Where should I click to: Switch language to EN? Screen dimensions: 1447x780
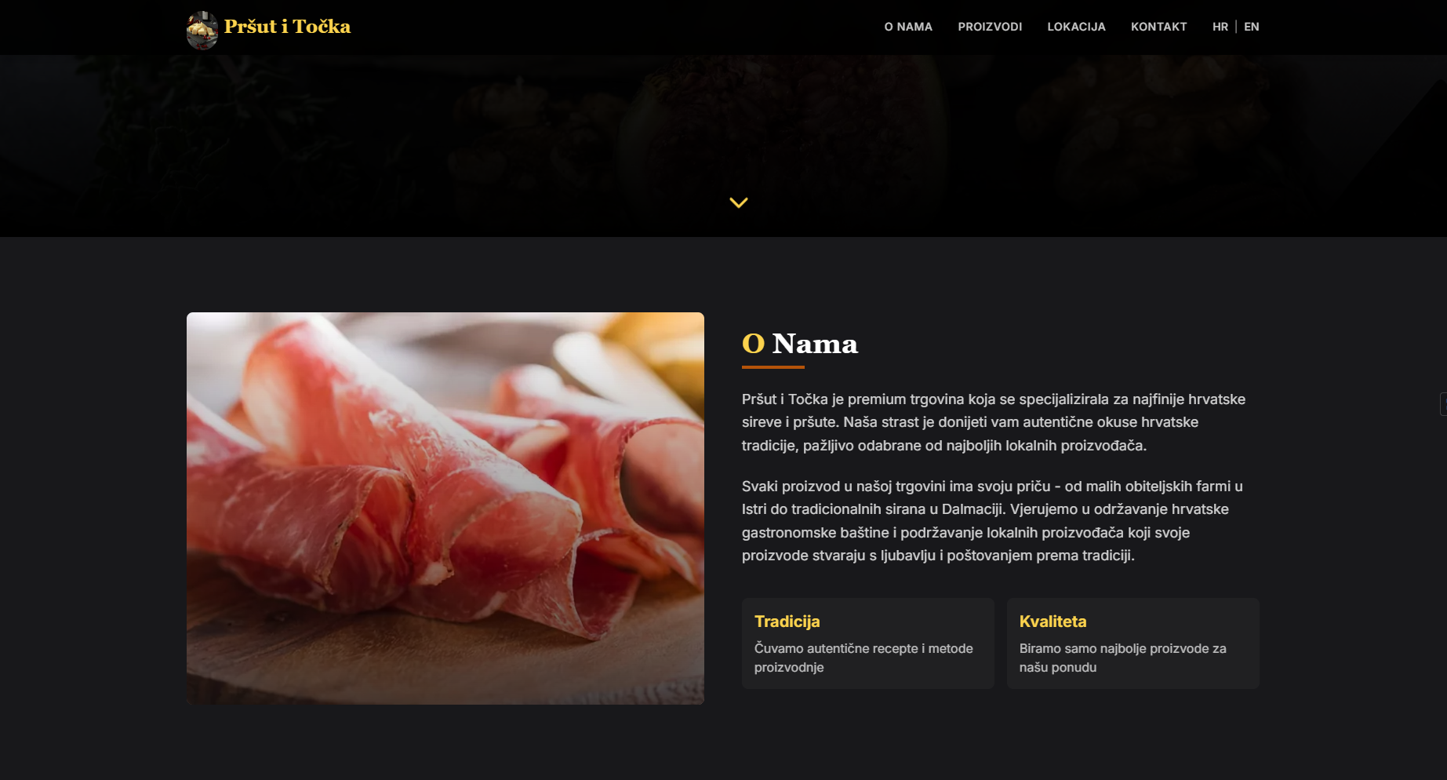pos(1252,27)
